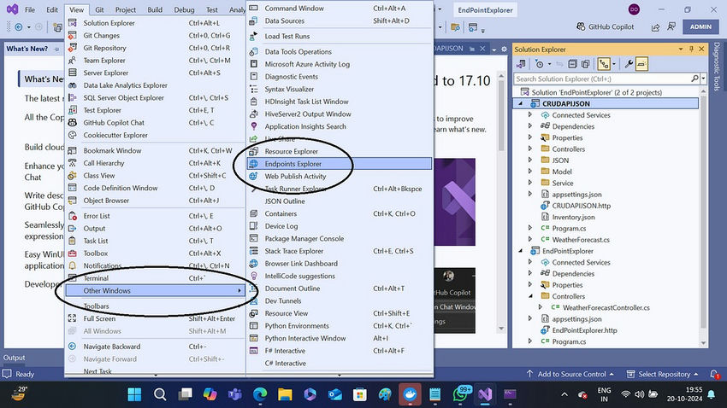Open Microsoft Edge from the taskbar
This screenshot has height=408, width=727.
[260, 394]
